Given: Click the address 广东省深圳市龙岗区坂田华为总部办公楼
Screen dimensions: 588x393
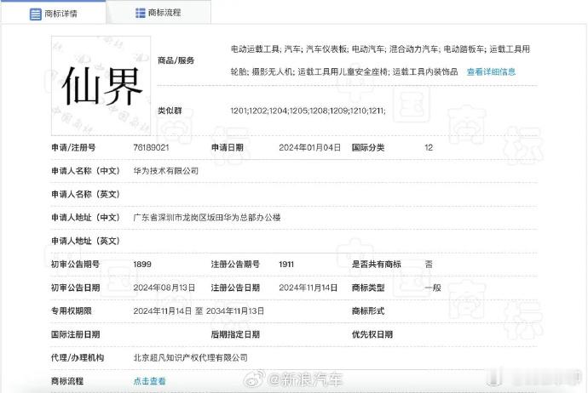Looking at the screenshot, I should click(x=207, y=218).
